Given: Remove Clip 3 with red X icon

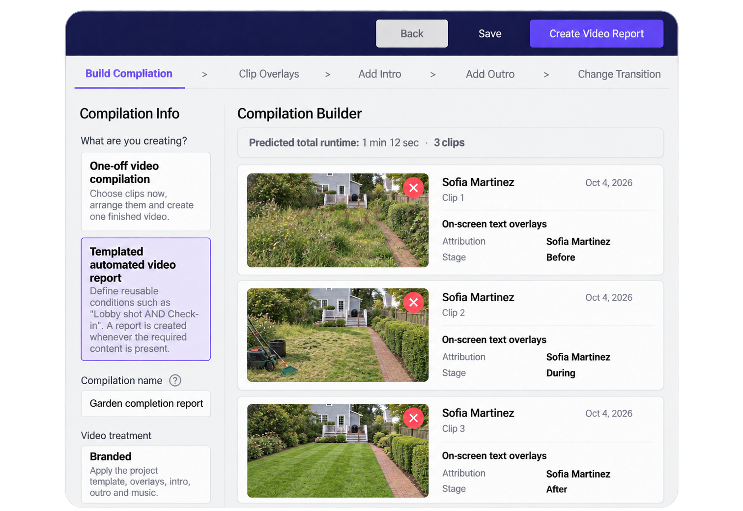Looking at the screenshot, I should coord(414,418).
